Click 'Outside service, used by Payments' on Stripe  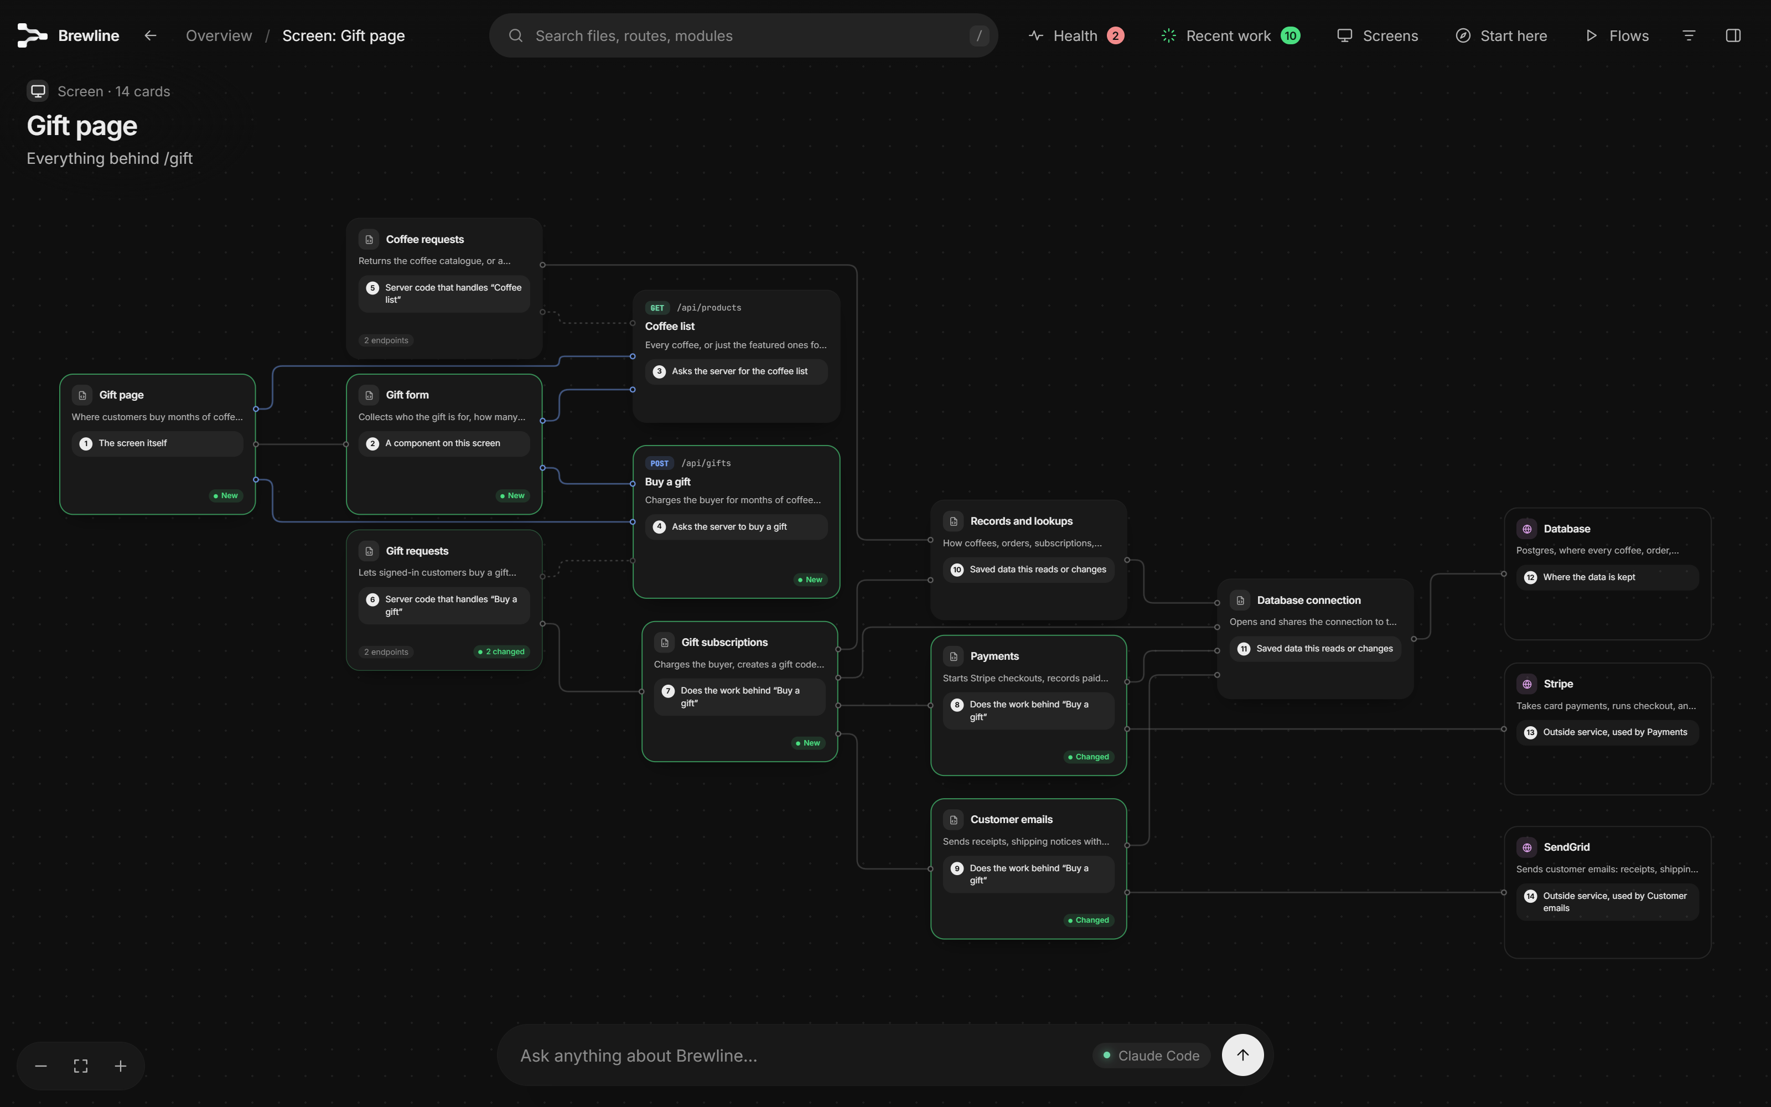pyautogui.click(x=1607, y=732)
